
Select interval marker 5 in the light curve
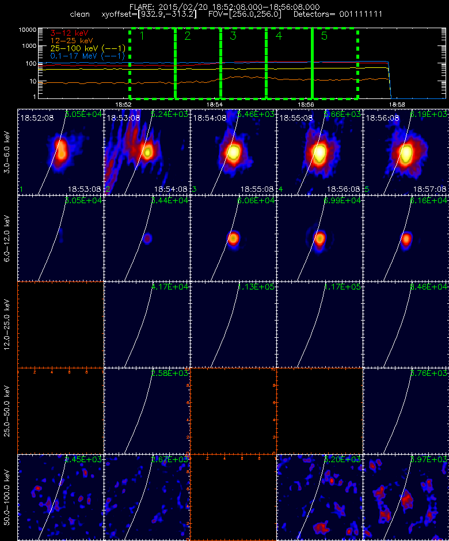coord(324,36)
